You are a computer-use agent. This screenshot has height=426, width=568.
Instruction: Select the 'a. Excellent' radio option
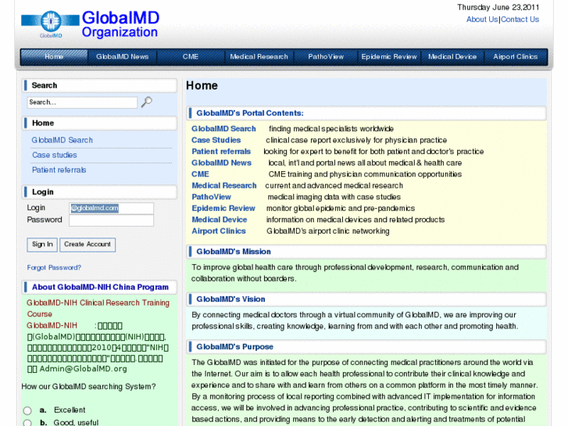tap(27, 410)
